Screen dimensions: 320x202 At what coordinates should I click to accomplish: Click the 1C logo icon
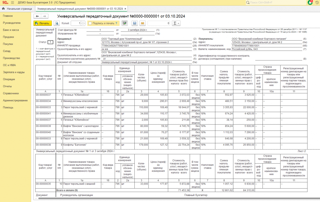click(x=5, y=2)
